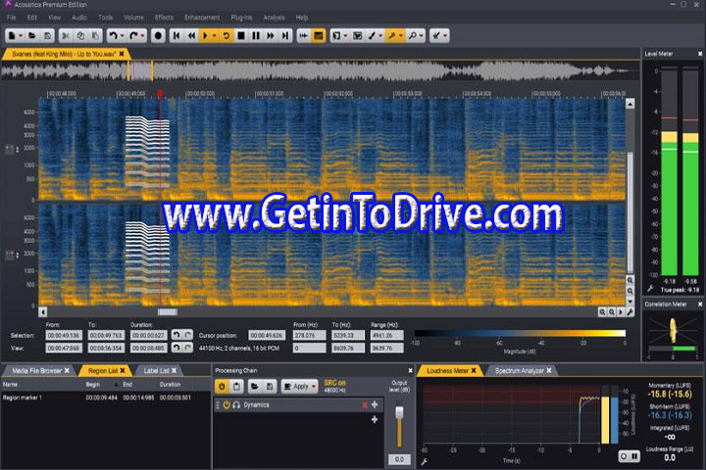Toggle the Processing Chain power button

click(222, 387)
